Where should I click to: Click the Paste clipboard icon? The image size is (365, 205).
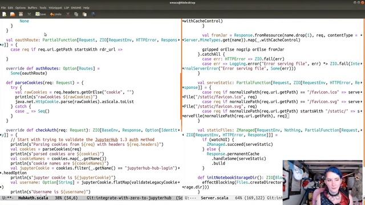click(84, 14)
